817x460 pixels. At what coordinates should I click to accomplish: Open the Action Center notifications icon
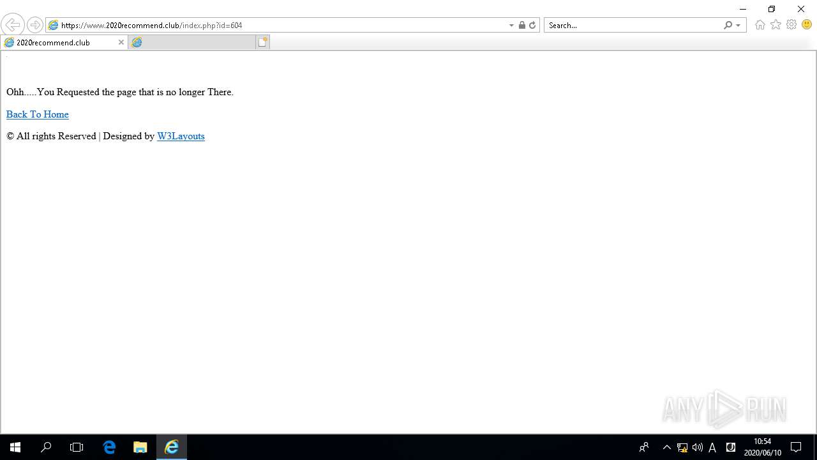796,447
